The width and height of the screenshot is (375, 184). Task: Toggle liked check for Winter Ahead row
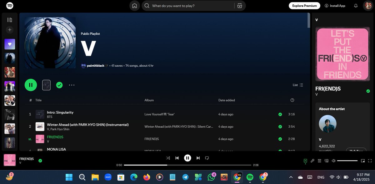[280, 127]
